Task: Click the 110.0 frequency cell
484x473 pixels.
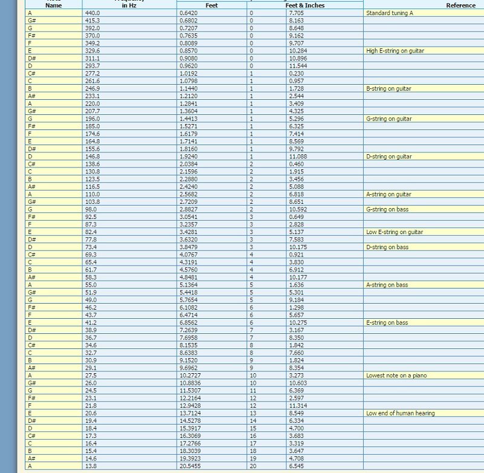Action: coord(129,194)
